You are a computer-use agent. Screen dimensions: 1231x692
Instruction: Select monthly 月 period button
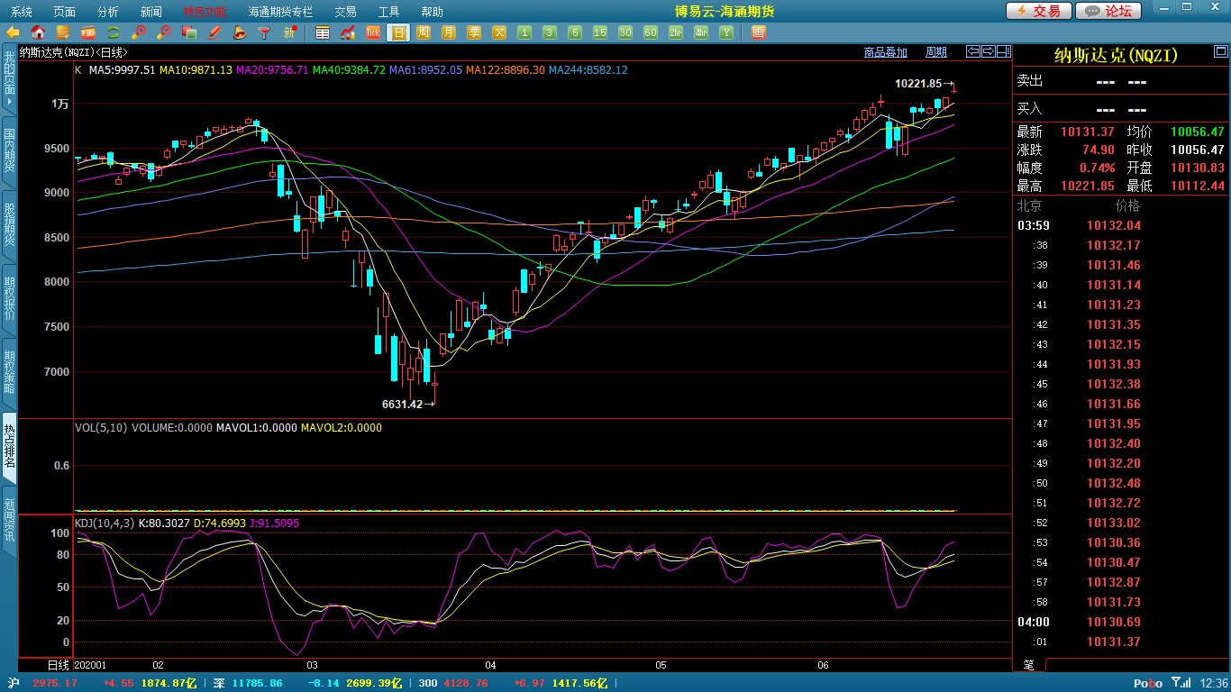pyautogui.click(x=449, y=32)
